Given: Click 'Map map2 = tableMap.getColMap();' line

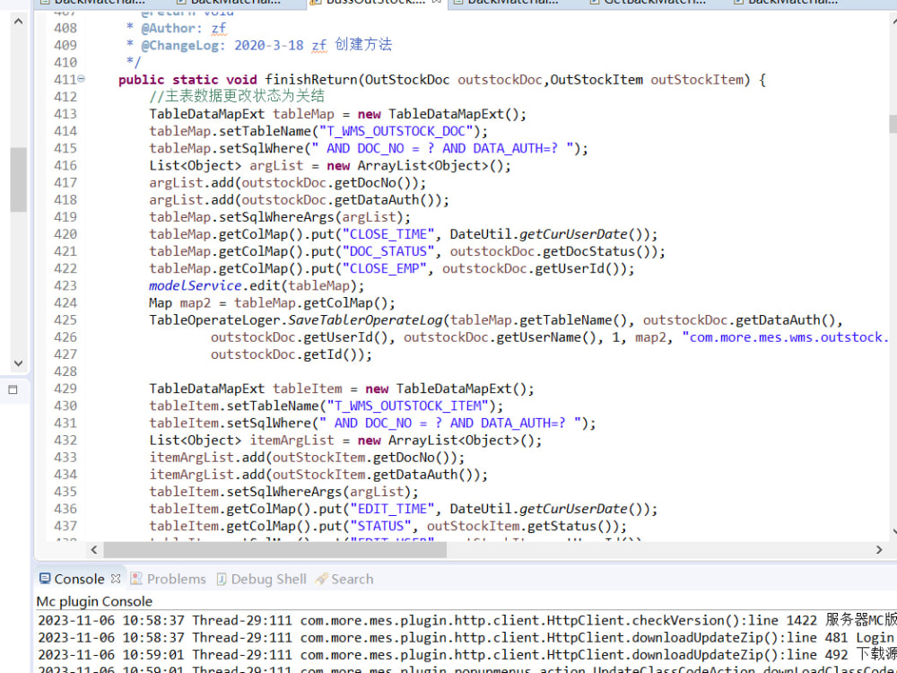Looking at the screenshot, I should (x=273, y=302).
